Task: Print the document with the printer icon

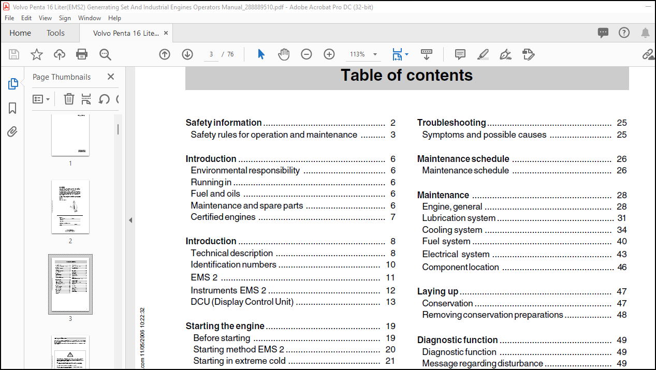Action: point(82,54)
